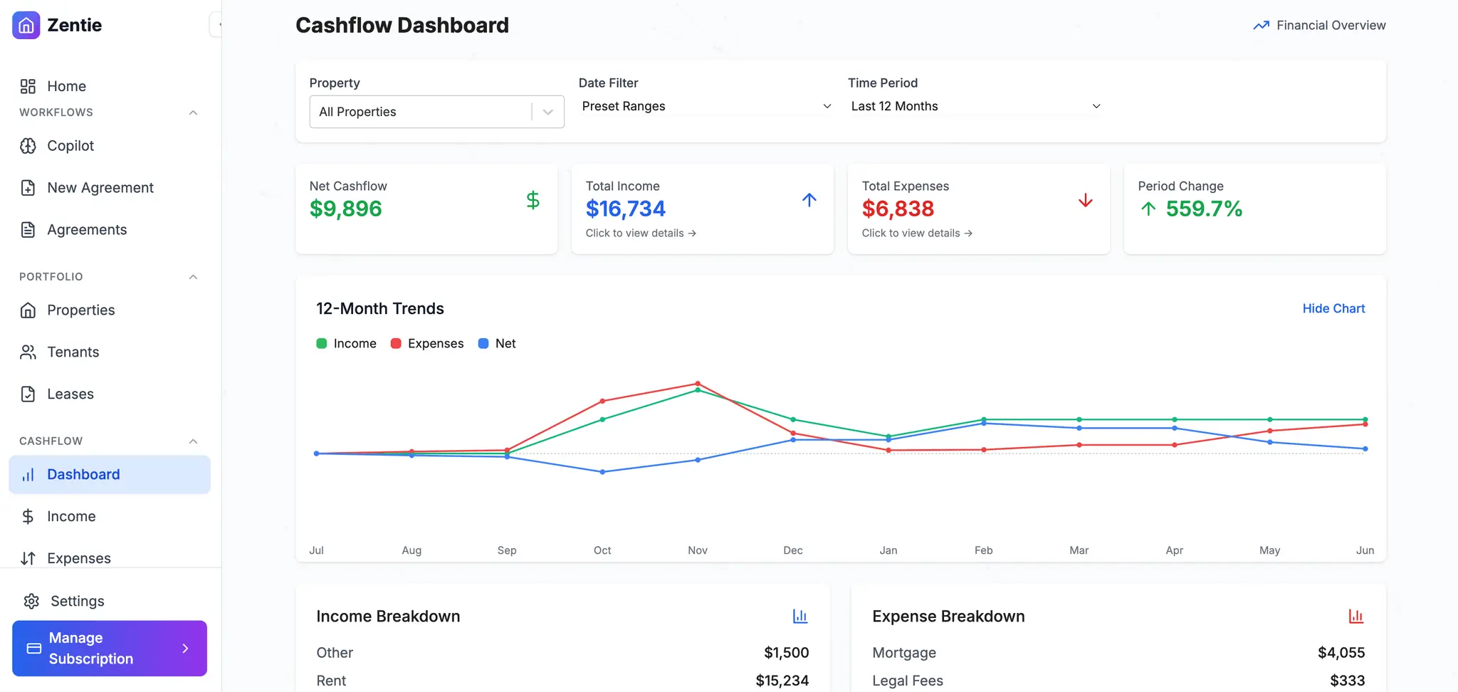
Task: Collapse the Workflows sidebar section
Action: (x=193, y=112)
